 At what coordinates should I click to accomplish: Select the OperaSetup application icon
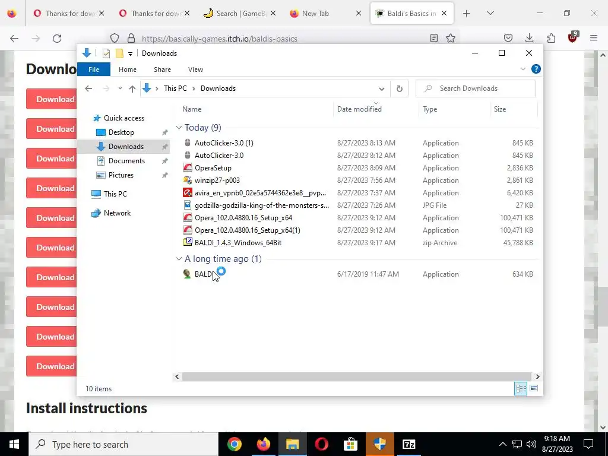click(x=188, y=168)
